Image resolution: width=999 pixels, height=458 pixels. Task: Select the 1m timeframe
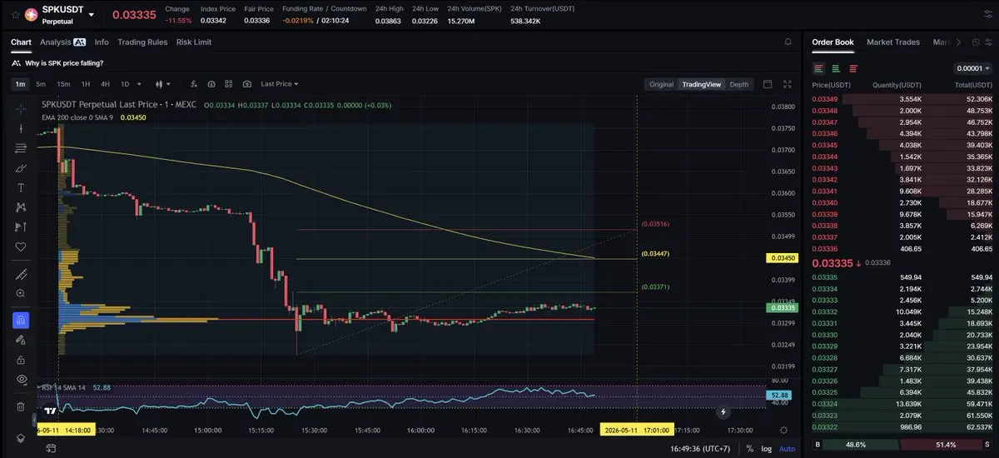click(x=20, y=84)
